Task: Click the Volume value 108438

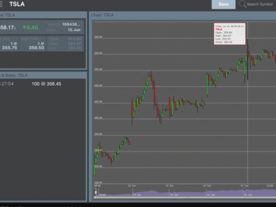Action: click(x=71, y=24)
